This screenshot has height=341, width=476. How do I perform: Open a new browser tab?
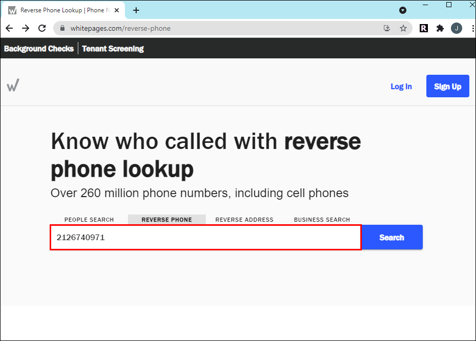(136, 10)
